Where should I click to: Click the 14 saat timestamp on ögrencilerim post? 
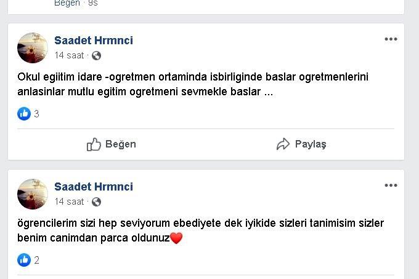point(69,202)
